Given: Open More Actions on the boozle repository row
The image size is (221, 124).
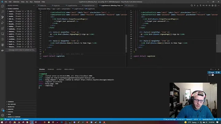Looking at the screenshot, I should (34, 24).
